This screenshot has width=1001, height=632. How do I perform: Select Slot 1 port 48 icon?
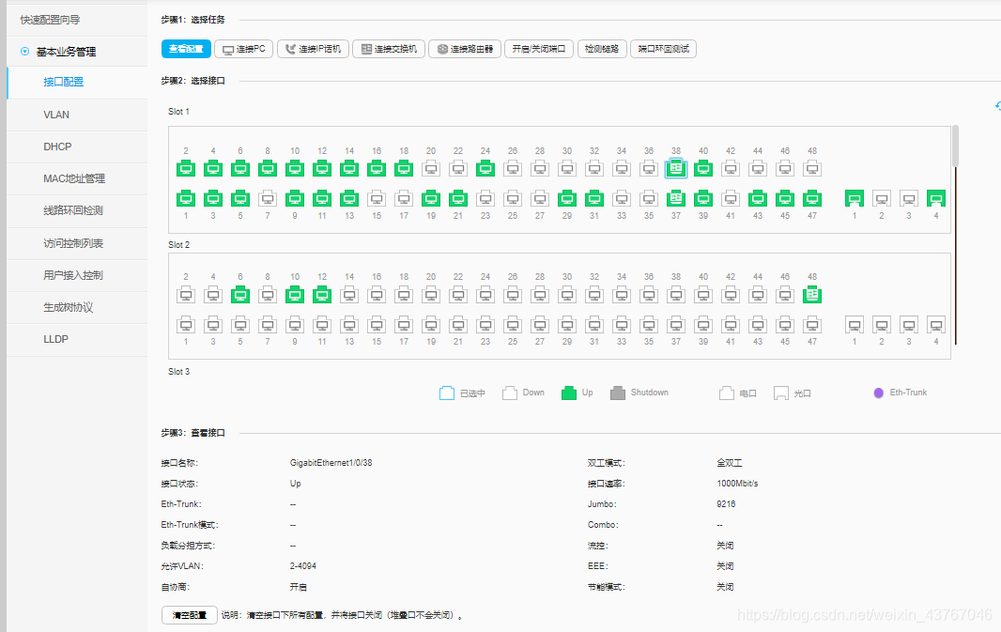click(x=812, y=168)
